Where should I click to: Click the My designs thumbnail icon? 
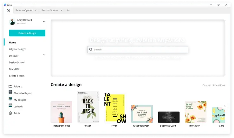tap(10, 99)
